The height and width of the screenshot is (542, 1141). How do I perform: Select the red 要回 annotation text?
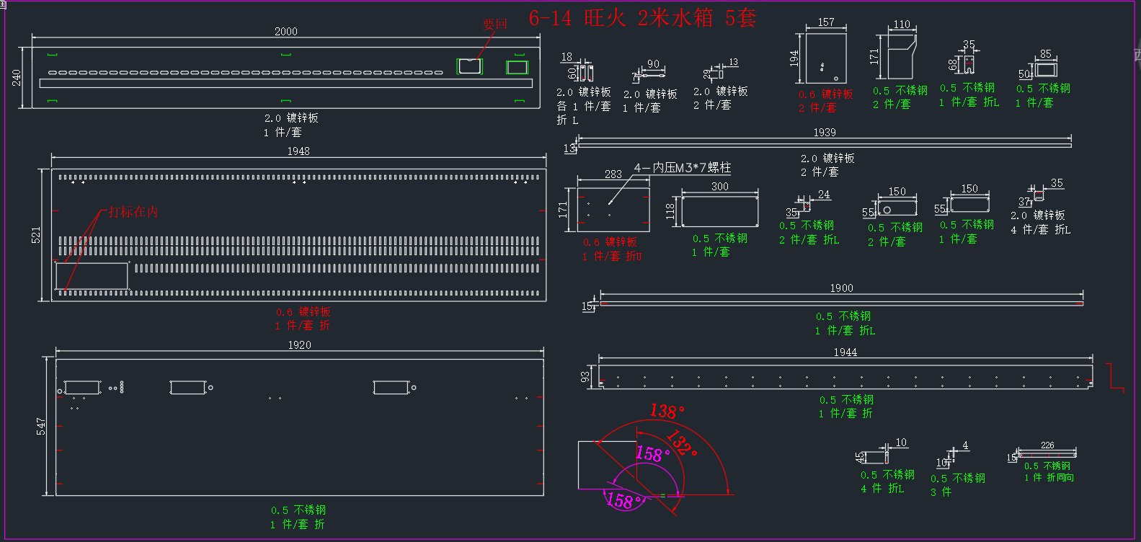[x=495, y=24]
